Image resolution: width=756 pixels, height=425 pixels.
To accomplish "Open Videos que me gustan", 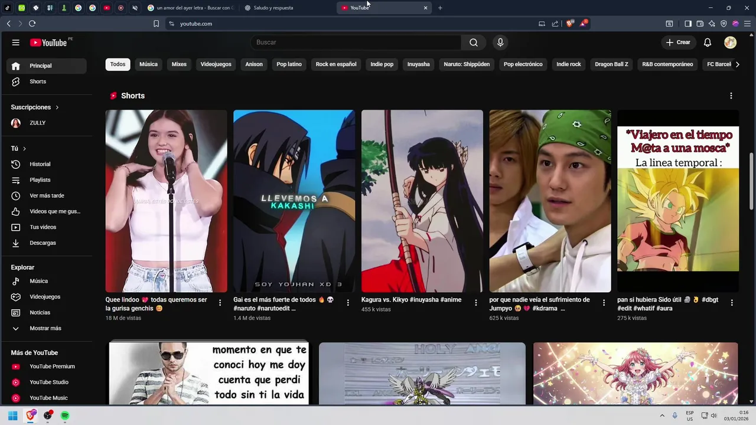I will [x=46, y=211].
